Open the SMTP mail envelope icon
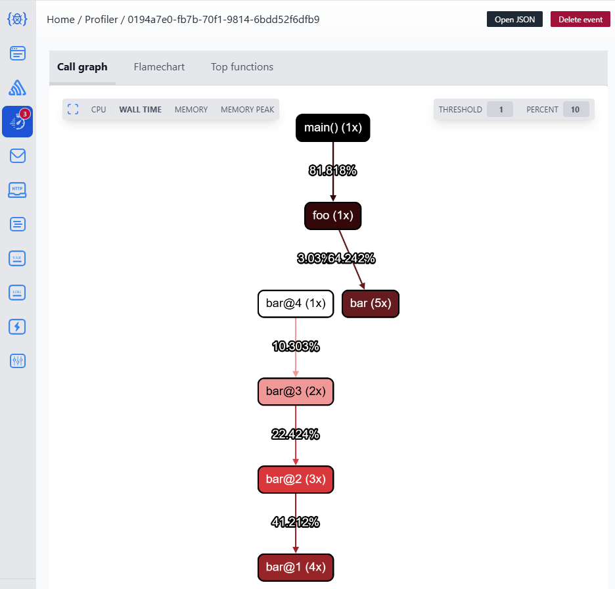615x589 pixels. 18,156
